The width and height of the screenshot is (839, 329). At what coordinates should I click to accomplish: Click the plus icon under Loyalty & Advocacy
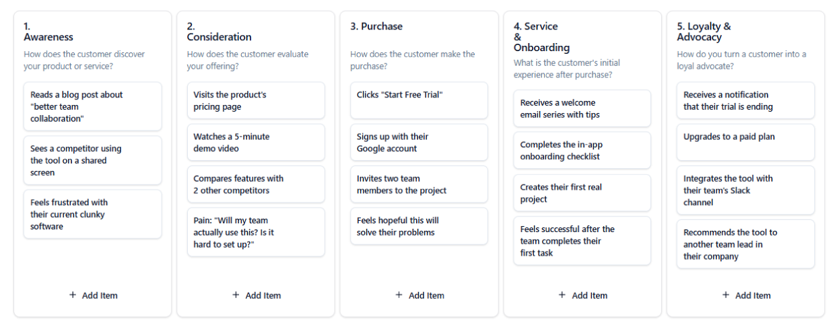tap(725, 295)
